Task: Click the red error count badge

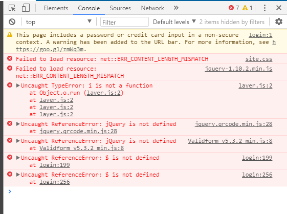Action: [234, 8]
